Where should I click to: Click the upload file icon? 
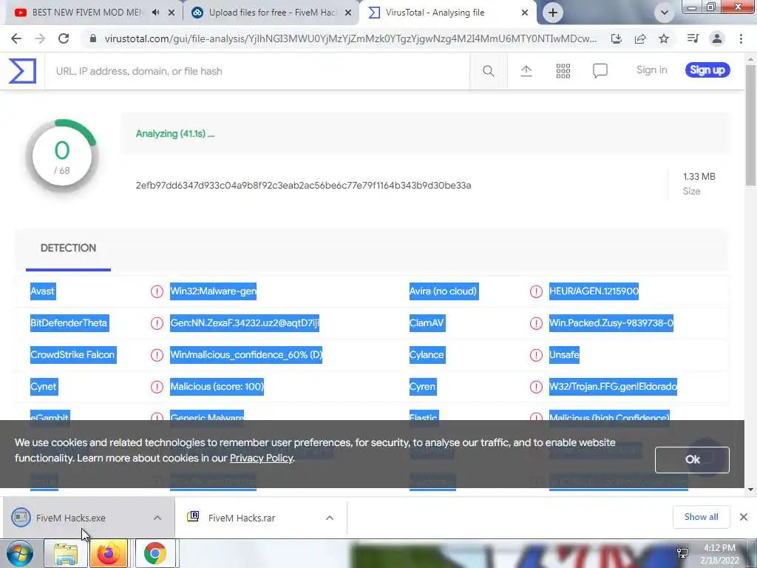(526, 71)
